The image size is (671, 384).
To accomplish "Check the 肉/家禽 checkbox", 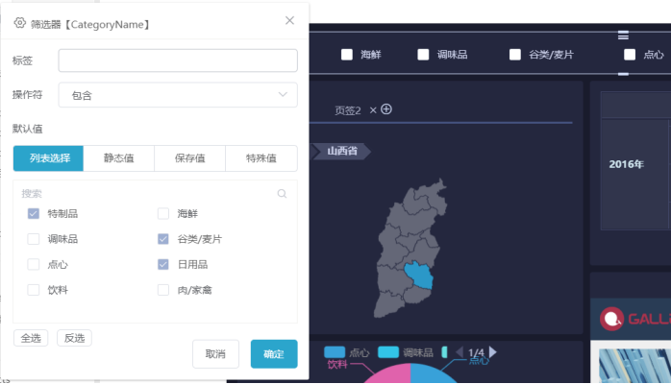I will coord(163,290).
